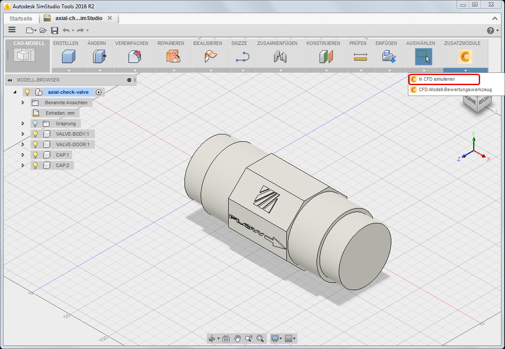505x349 pixels.
Task: Expand the Benannte Ansichten tree node
Action: [23, 103]
